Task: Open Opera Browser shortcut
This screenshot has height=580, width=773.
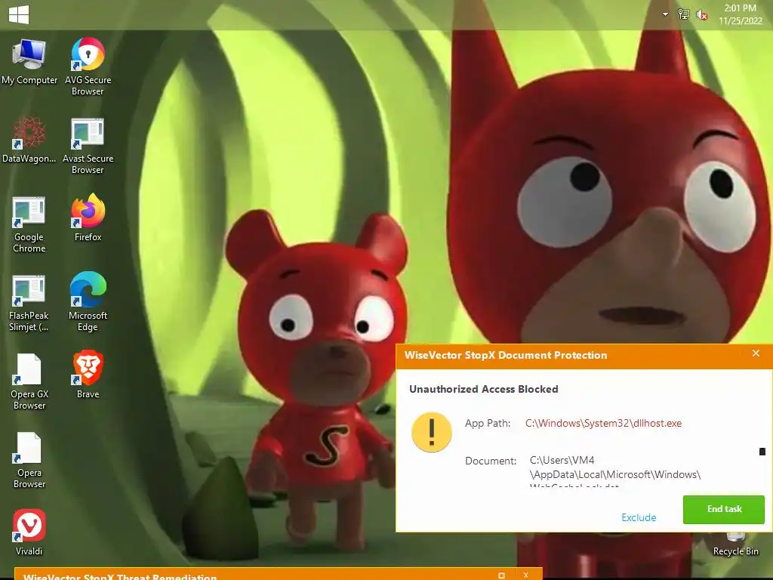Action: coord(29,460)
